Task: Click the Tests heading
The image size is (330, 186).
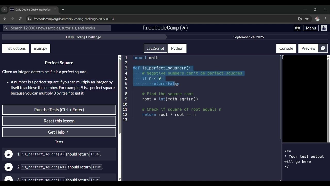Action: pos(59,142)
